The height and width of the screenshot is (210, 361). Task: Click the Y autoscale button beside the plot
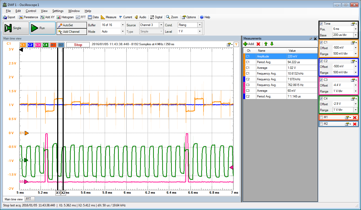point(236,44)
